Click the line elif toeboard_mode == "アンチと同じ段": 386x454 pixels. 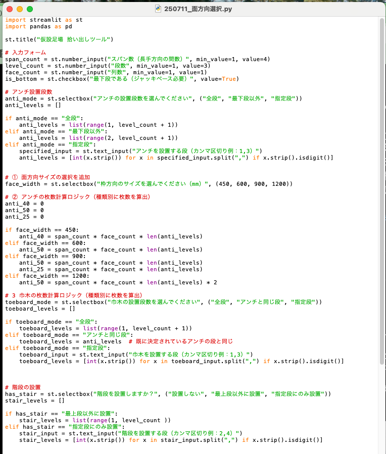click(69, 335)
